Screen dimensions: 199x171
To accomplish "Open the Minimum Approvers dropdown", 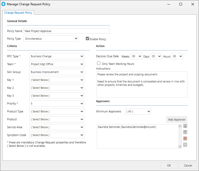I will click(138, 111).
